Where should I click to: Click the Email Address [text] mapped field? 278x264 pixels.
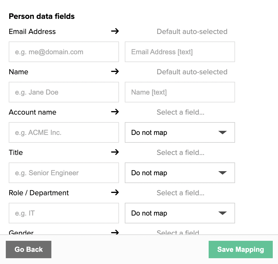[180, 52]
